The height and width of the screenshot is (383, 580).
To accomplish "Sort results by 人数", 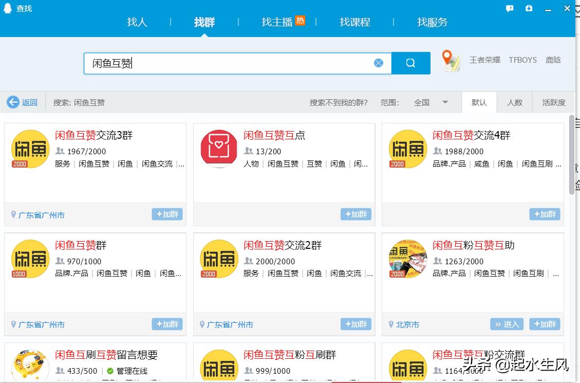I will (x=515, y=102).
